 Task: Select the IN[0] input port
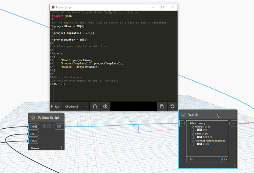coord(34,126)
